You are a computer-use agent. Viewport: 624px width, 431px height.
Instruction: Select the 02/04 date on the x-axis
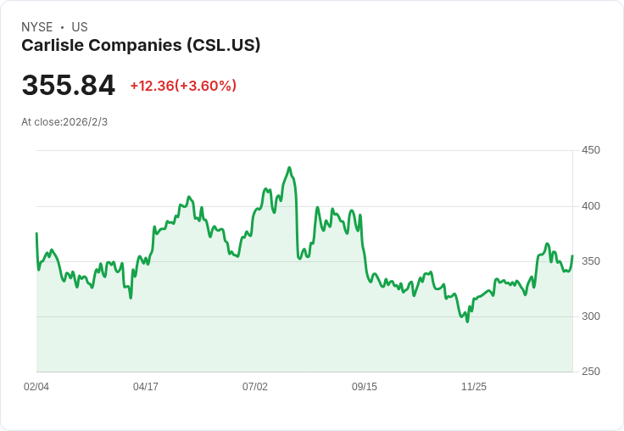coord(36,387)
